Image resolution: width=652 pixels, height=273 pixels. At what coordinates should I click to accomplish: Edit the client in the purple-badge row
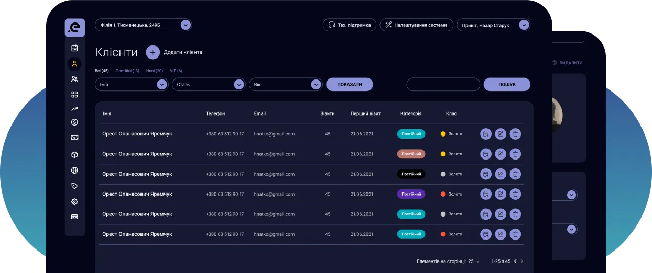(501, 194)
